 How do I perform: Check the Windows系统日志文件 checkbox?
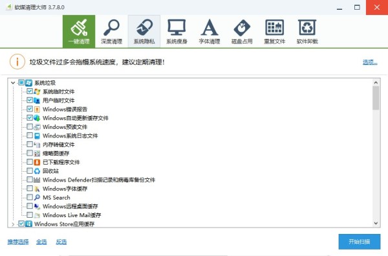[30, 135]
